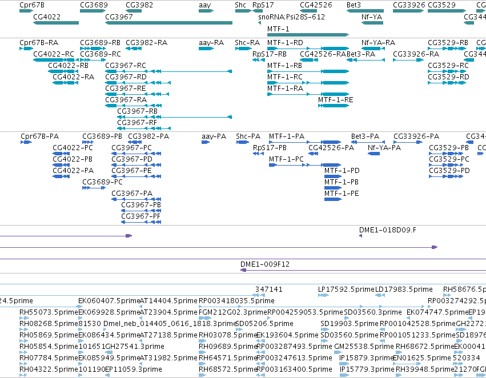Click EST LD17983.5prime
Viewport: 486px width, 378px height.
(x=404, y=289)
